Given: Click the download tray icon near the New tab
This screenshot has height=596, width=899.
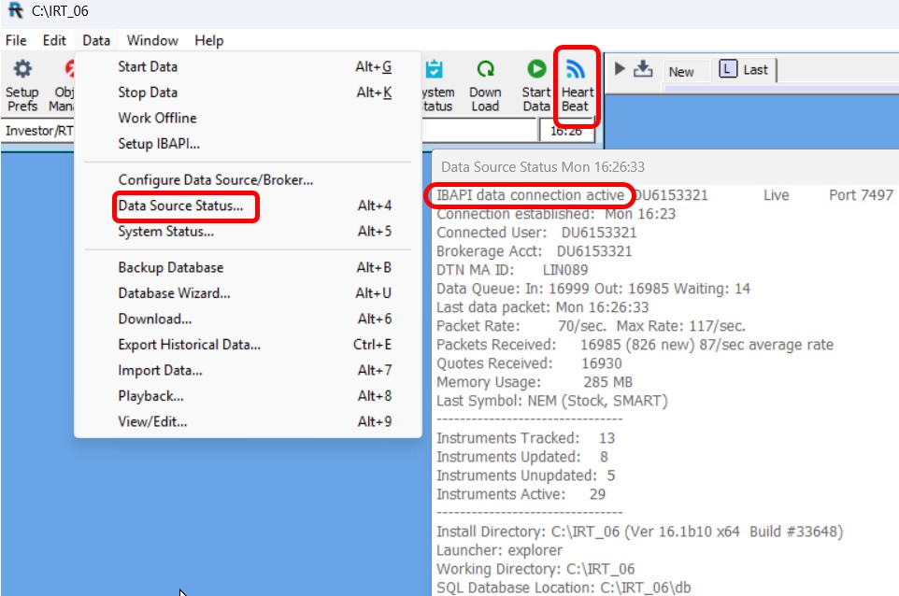Looking at the screenshot, I should (643, 69).
